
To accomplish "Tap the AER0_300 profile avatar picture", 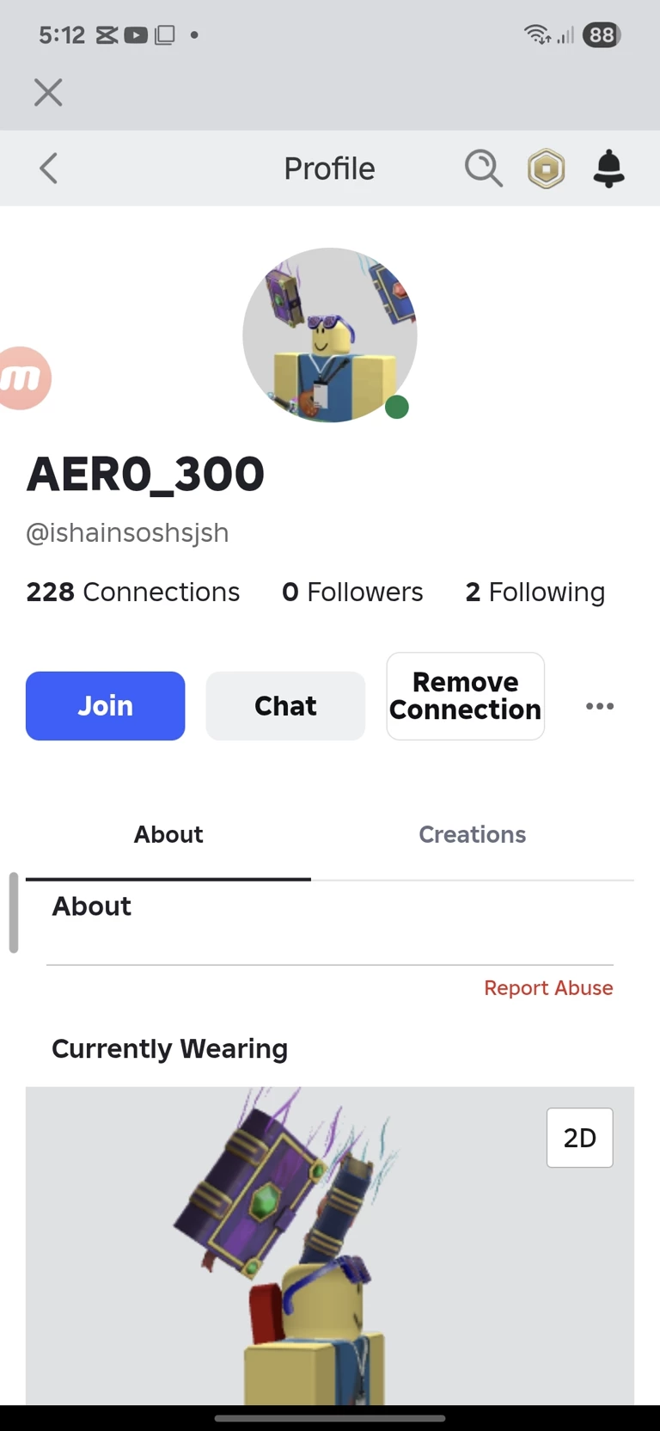I will (x=329, y=335).
